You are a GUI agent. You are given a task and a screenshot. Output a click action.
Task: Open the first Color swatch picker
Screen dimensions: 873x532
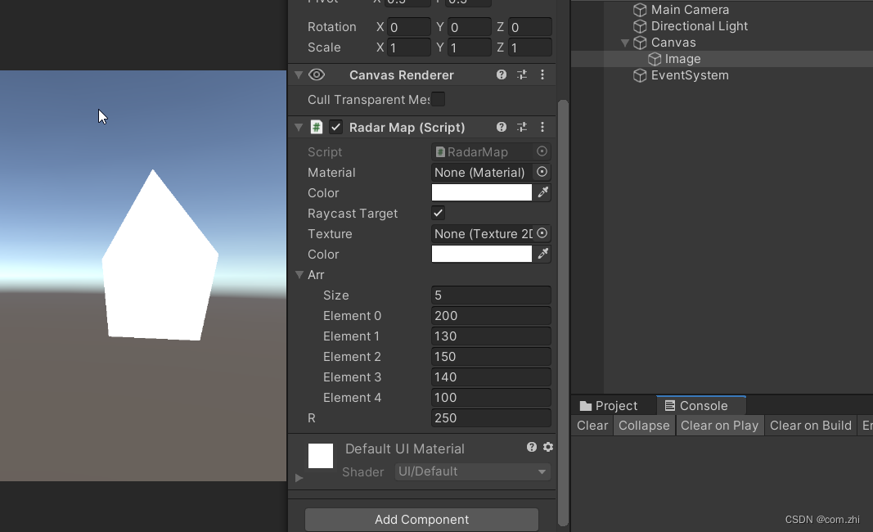tap(482, 192)
